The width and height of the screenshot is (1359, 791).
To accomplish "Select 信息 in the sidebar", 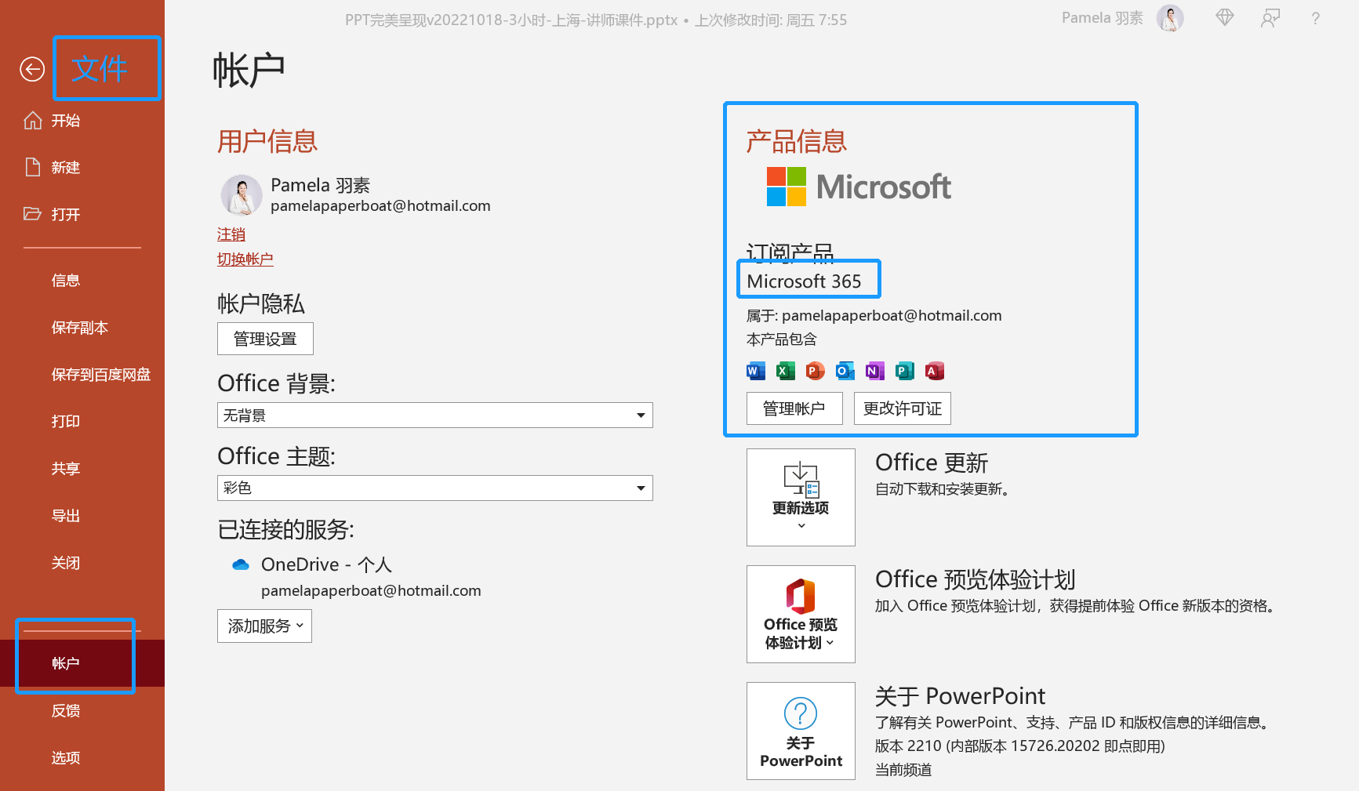I will click(x=66, y=280).
